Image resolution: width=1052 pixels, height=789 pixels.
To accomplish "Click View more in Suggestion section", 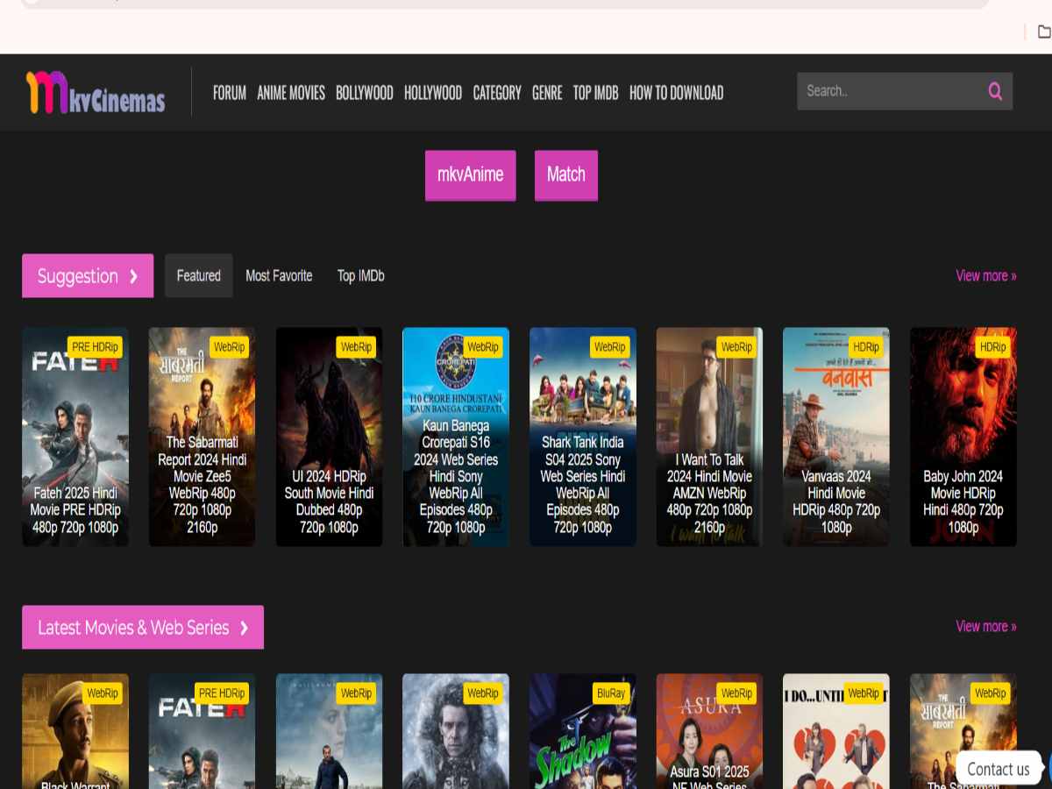I will coord(986,276).
